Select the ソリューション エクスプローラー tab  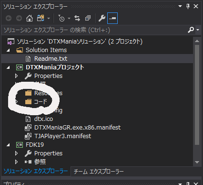coord(36,171)
